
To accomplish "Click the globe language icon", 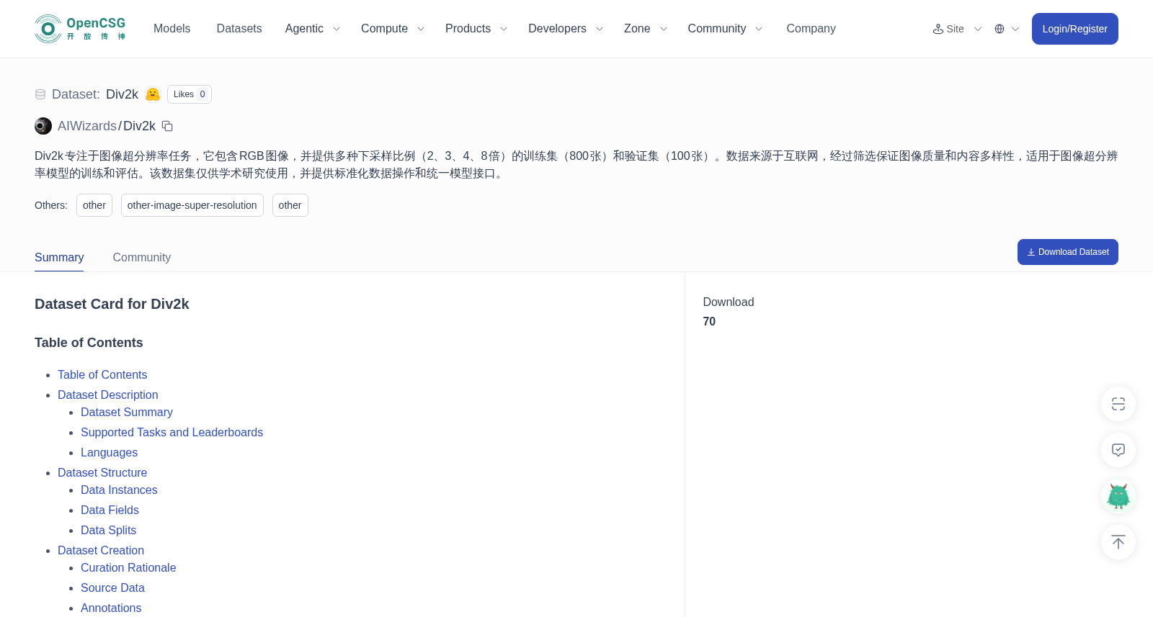I will click(1000, 29).
